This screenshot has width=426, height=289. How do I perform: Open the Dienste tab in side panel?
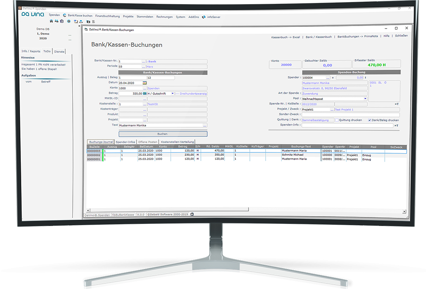pos(59,52)
